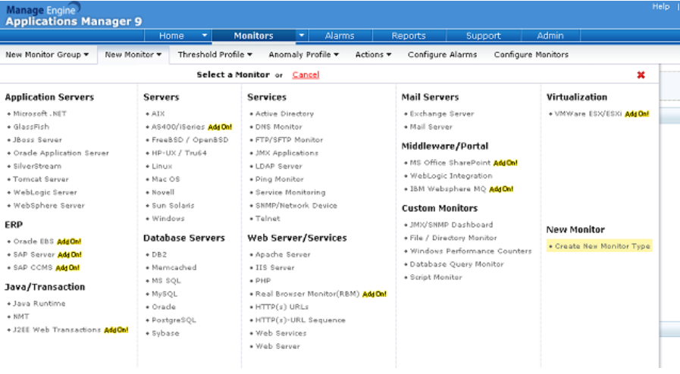Go to the Home tab
Viewport: 680px width, 374px height.
click(171, 36)
